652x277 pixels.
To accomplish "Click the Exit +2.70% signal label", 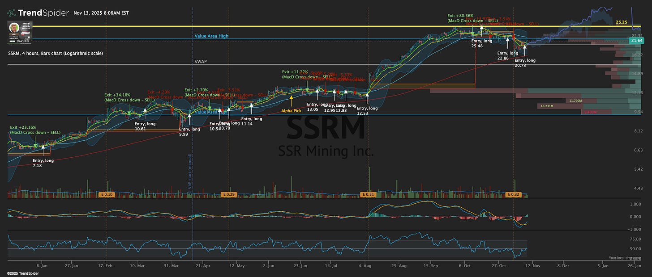I will (209, 92).
